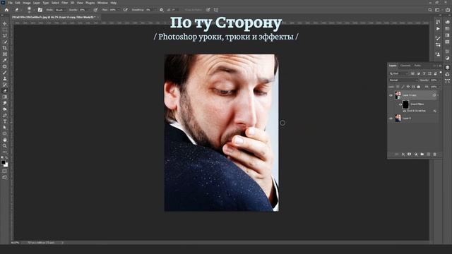Select the Frame tool
Image resolution: width=452 pixels, height=254 pixels.
coord(5,54)
